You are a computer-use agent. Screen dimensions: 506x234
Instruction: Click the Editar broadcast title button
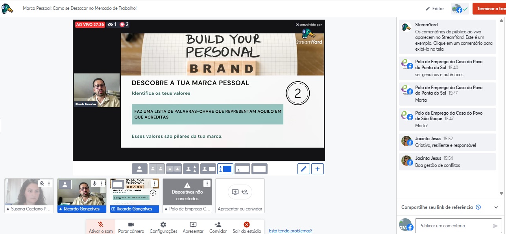pyautogui.click(x=435, y=9)
